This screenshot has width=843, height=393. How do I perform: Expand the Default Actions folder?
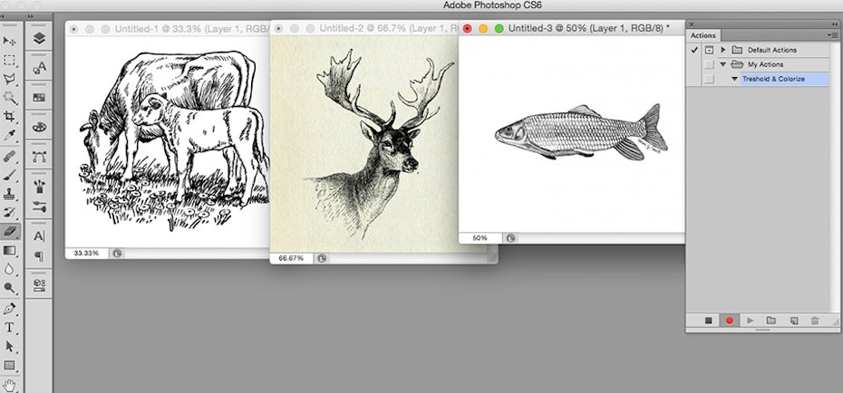pos(723,49)
